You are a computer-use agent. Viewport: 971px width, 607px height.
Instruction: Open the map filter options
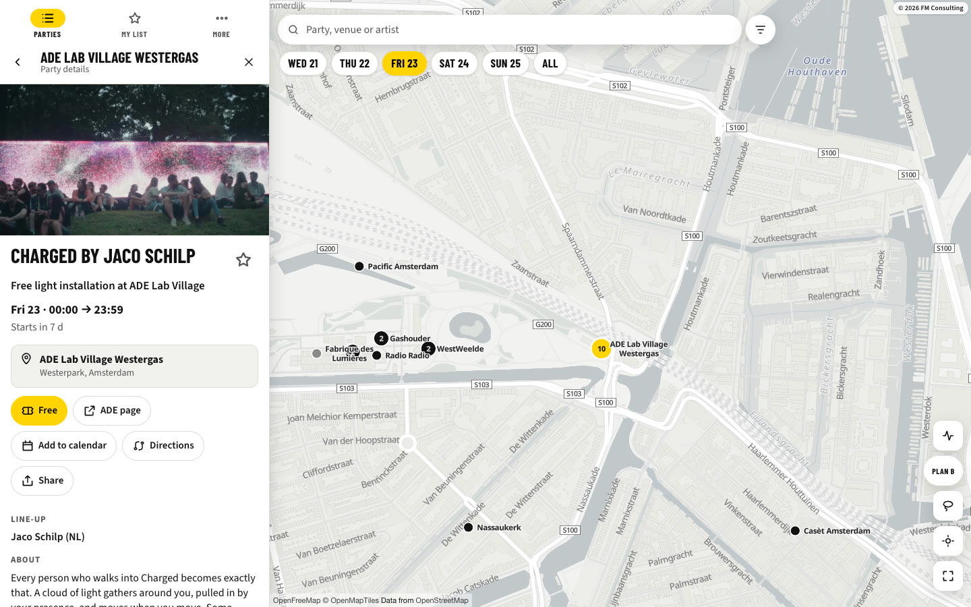(761, 30)
